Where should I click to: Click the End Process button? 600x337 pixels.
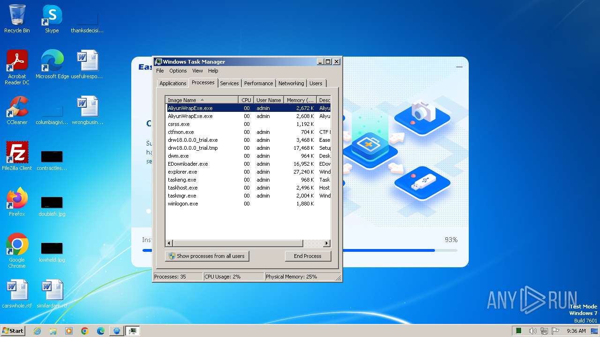(x=307, y=256)
